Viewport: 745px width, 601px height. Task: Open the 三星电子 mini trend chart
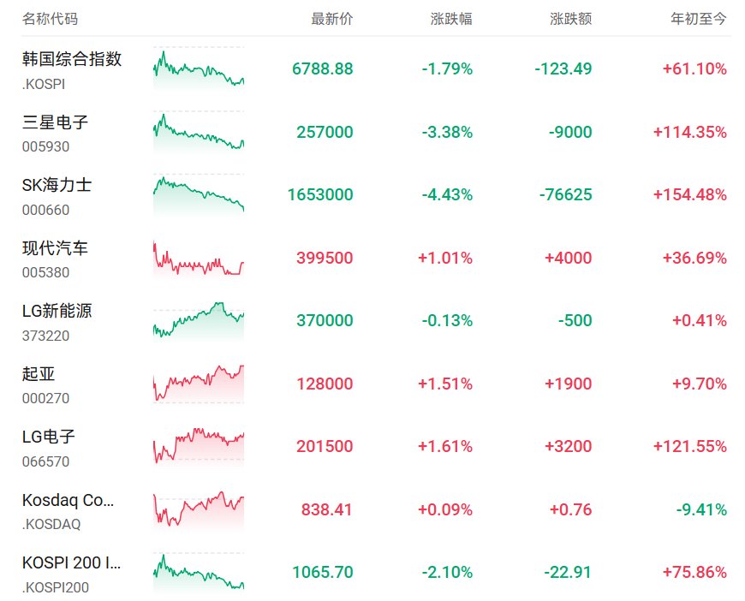coord(199,132)
